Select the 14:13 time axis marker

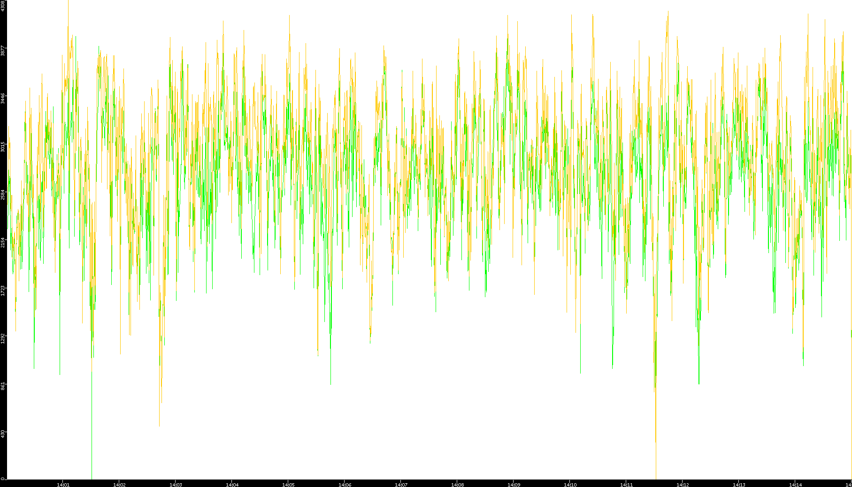click(739, 484)
